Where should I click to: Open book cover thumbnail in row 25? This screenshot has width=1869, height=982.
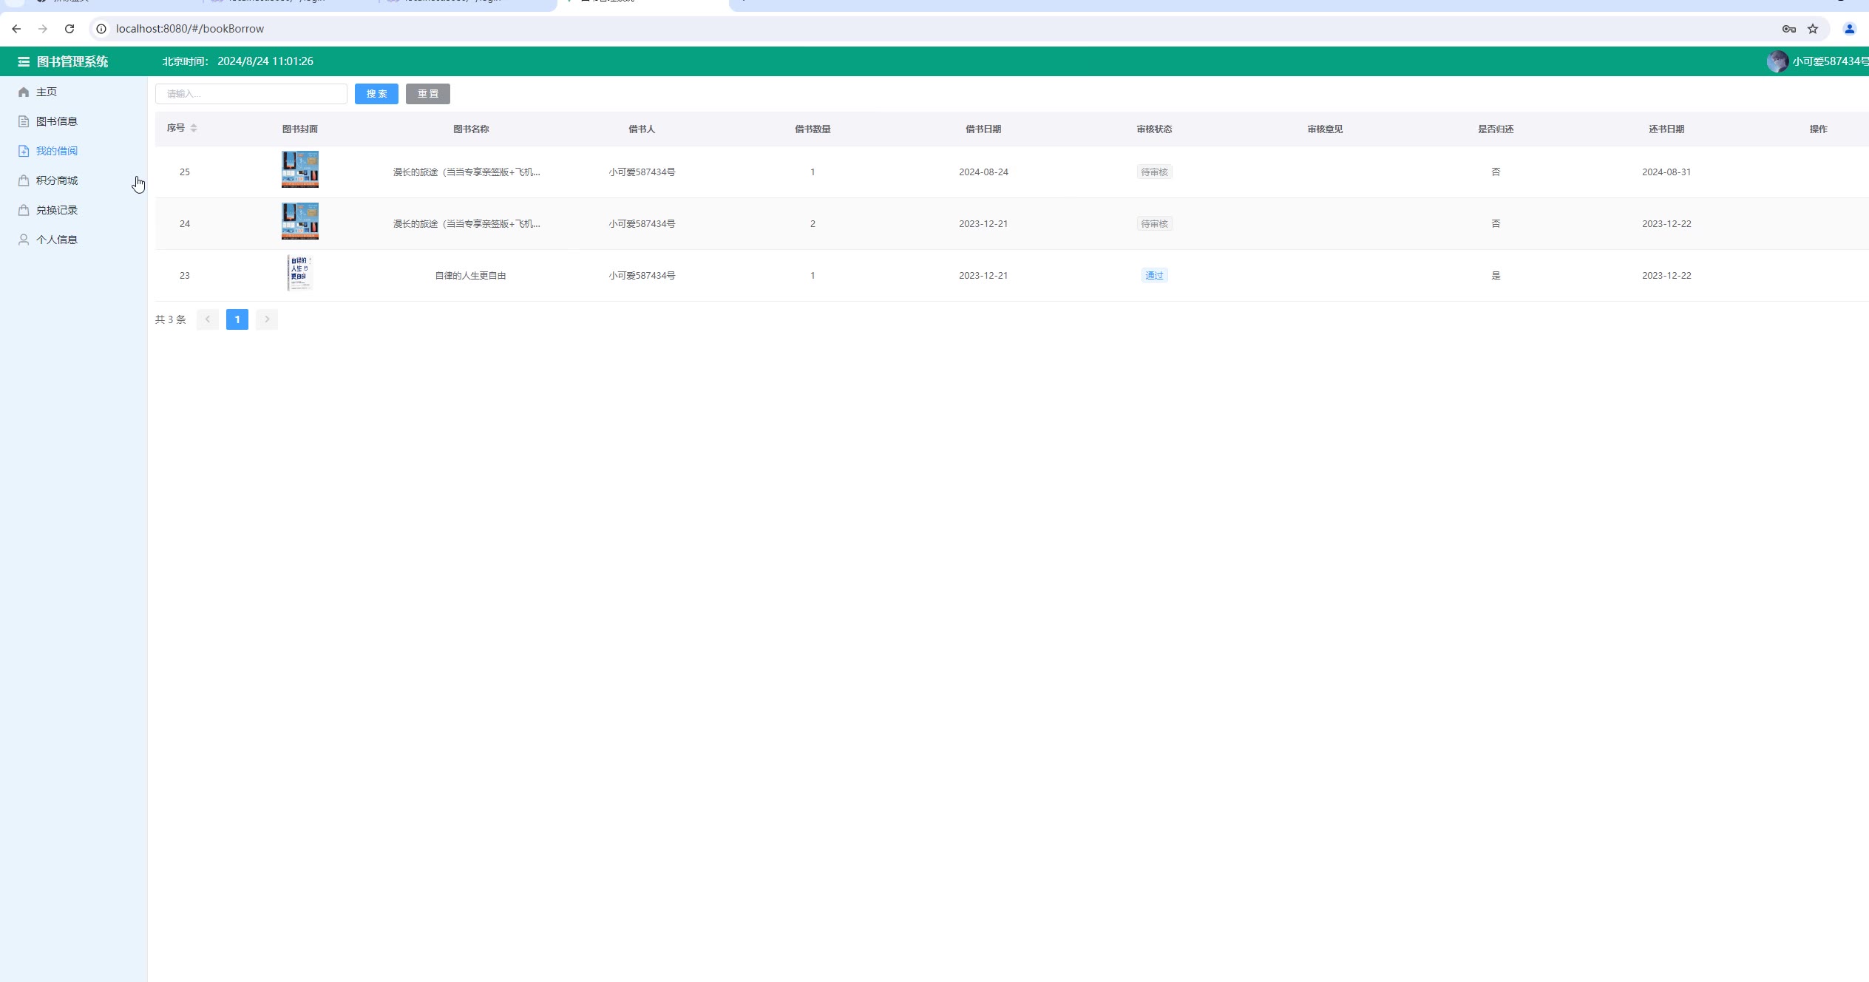pyautogui.click(x=300, y=169)
